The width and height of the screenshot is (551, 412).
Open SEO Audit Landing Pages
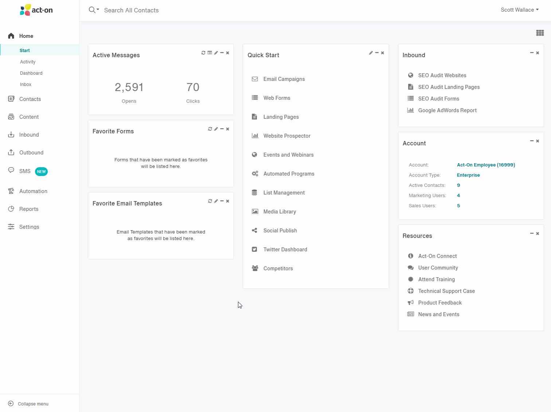443,87
